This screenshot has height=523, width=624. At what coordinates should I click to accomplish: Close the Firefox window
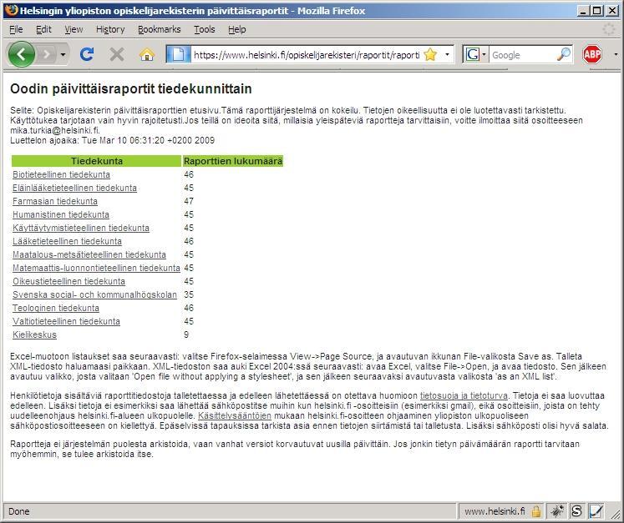[x=612, y=11]
